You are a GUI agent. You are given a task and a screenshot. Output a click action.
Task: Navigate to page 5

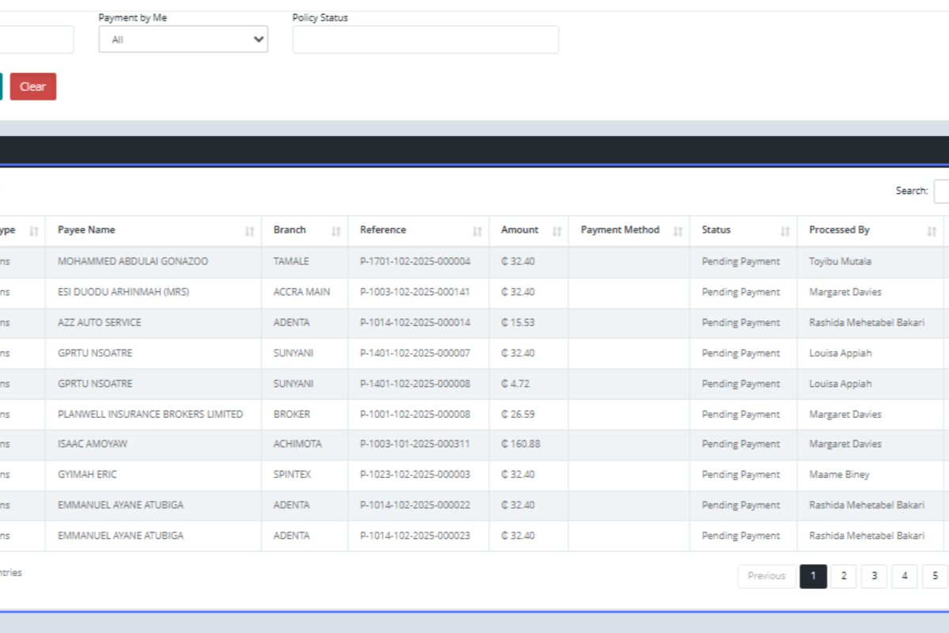pyautogui.click(x=934, y=576)
